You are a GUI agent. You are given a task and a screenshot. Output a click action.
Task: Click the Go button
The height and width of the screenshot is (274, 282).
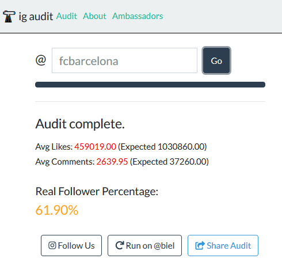click(x=216, y=60)
